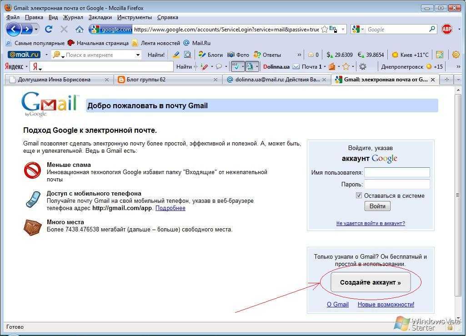466x336 pixels.
Task: Open Mail.ru search field dropdown arrow
Action: (x=138, y=55)
